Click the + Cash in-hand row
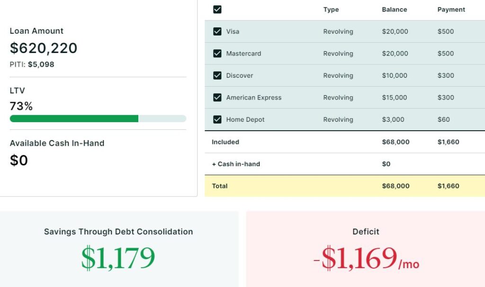Screen dimensions: 485x287 (344, 164)
